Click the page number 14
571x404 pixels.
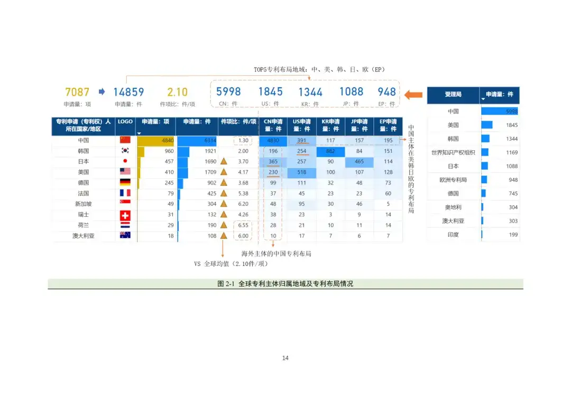[285, 358]
